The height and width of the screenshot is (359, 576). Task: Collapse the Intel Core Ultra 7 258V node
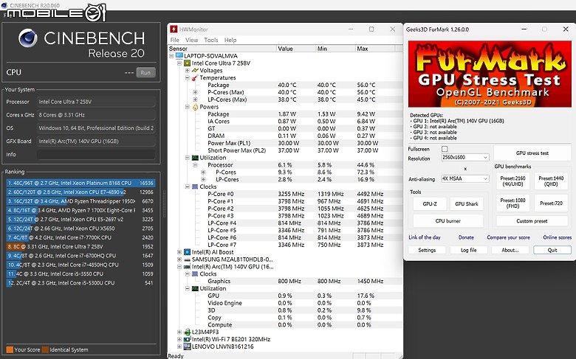179,63
